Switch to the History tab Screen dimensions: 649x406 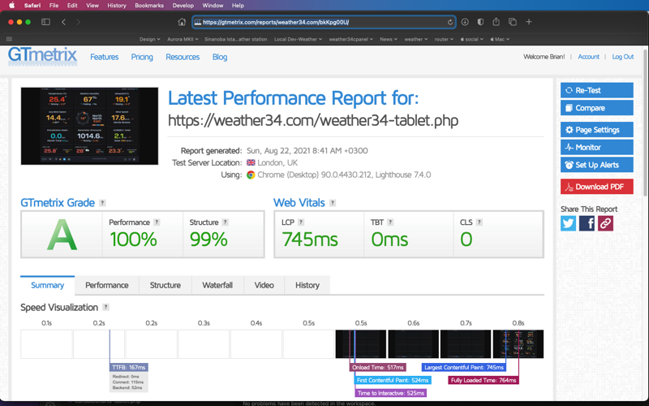click(307, 285)
